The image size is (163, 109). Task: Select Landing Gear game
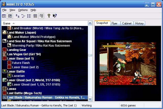tap(17, 50)
